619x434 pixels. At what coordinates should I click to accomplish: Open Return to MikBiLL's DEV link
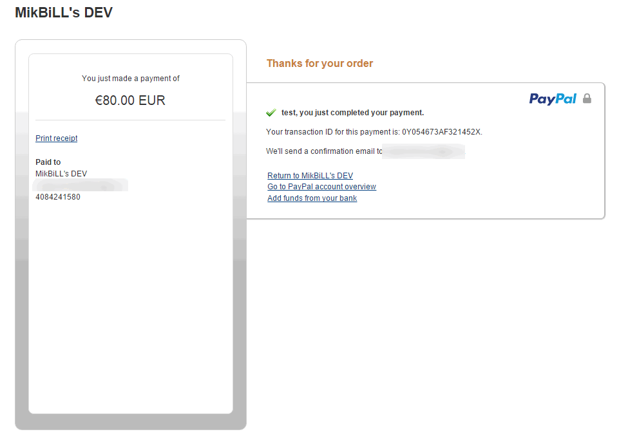tap(310, 176)
